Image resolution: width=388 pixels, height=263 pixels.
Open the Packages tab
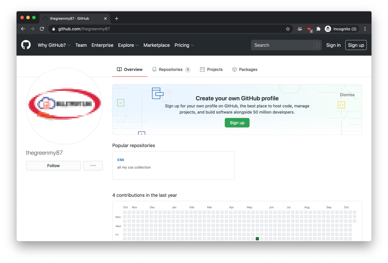pos(245,69)
